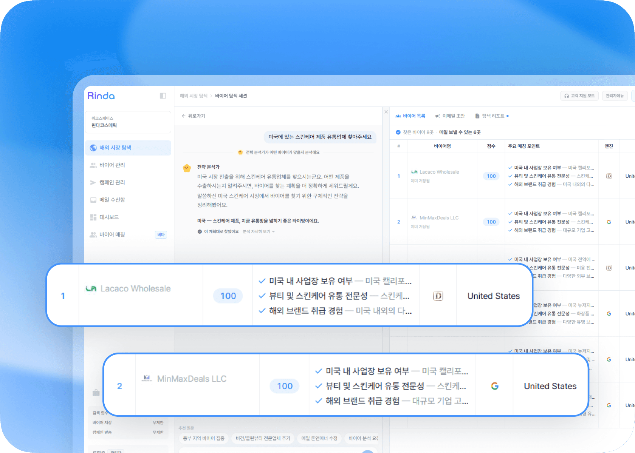Screen dimensions: 635x453
Task: Click the check icon beside 이 계획대로 찾았어요
Action: tap(200, 231)
